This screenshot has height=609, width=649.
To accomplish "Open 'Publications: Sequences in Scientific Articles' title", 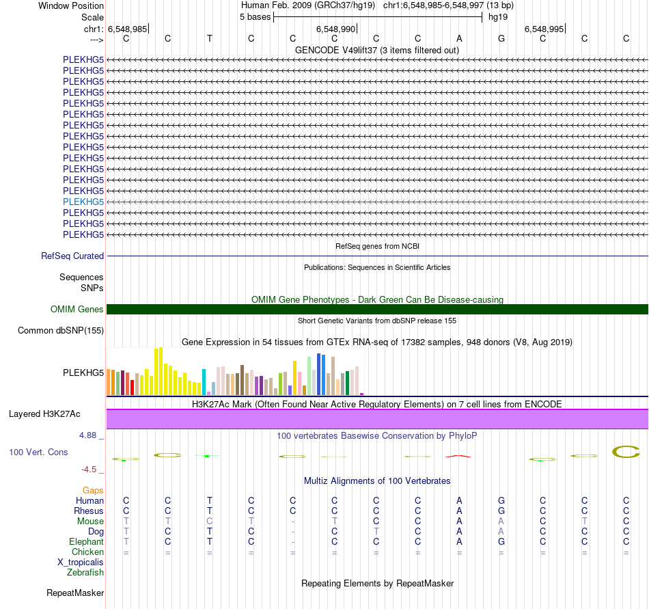I will tap(377, 267).
